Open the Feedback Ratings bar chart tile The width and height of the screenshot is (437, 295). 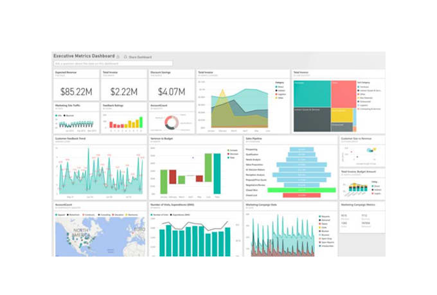click(x=124, y=118)
